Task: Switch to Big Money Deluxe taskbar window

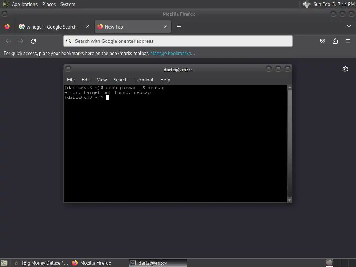Action: click(42, 263)
